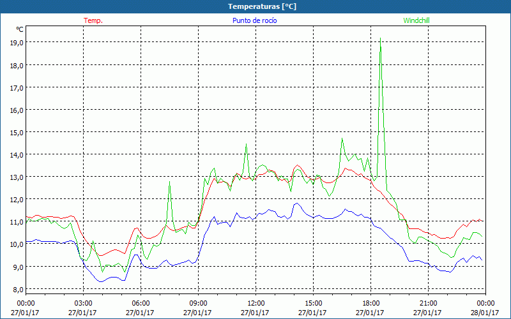Click the 21:00 time axis label
Image resolution: width=511 pixels, height=319 pixels.
click(428, 304)
